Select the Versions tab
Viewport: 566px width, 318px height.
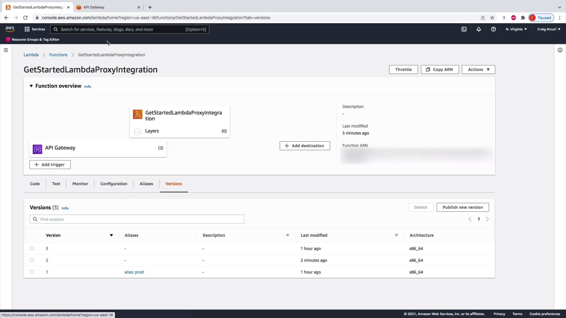[174, 184]
